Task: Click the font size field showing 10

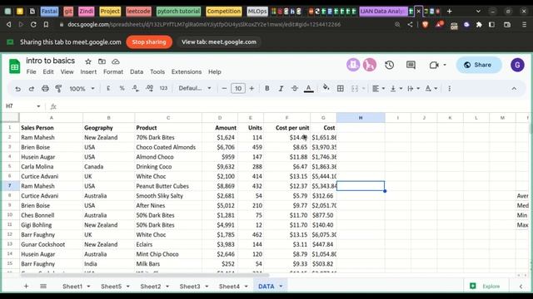Action: coord(238,89)
